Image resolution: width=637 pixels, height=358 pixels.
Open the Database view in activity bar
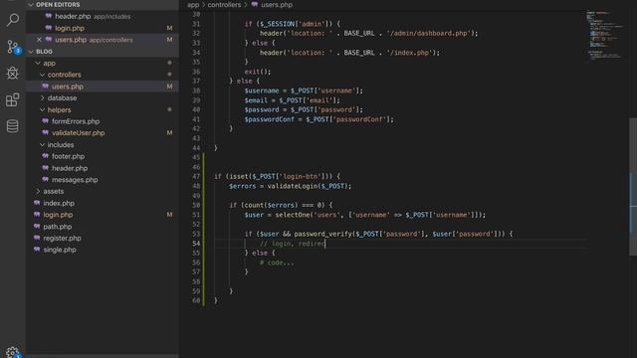13,126
